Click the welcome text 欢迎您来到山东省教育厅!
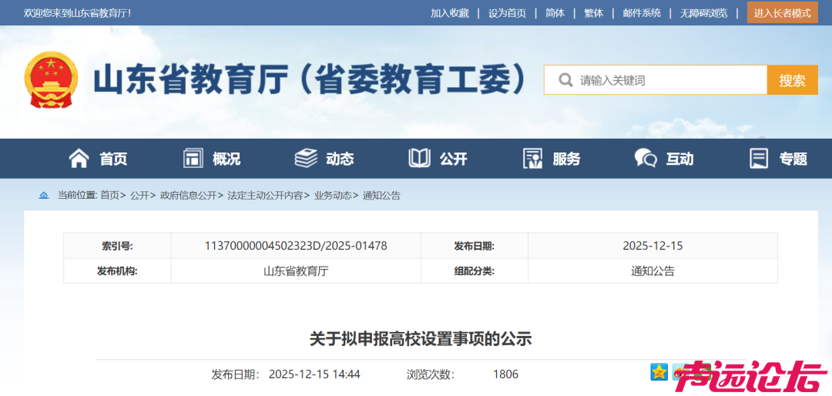The height and width of the screenshot is (396, 832). point(78,13)
